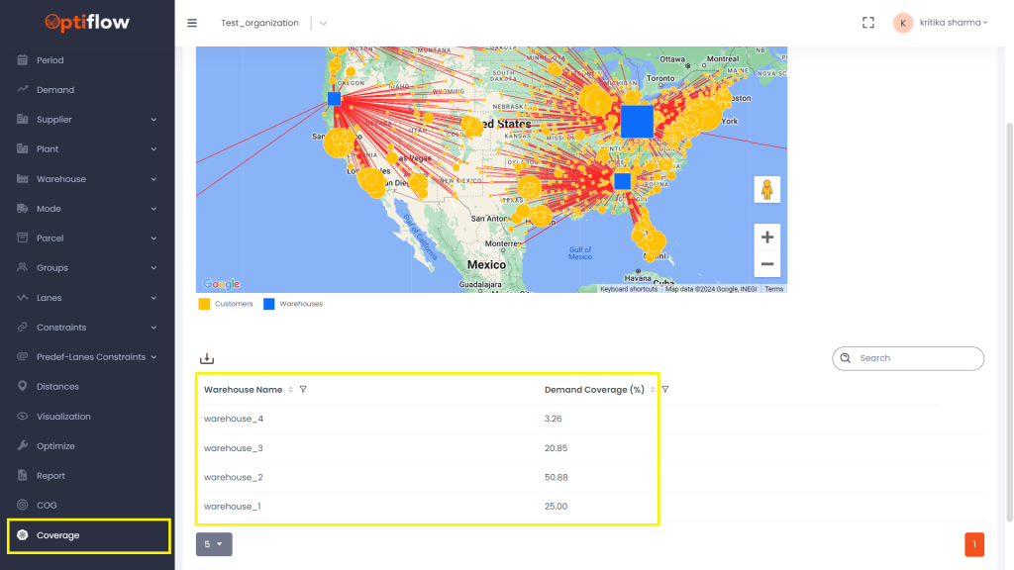1014x570 pixels.
Task: Sort table by Warehouse Name
Action: coord(290,390)
